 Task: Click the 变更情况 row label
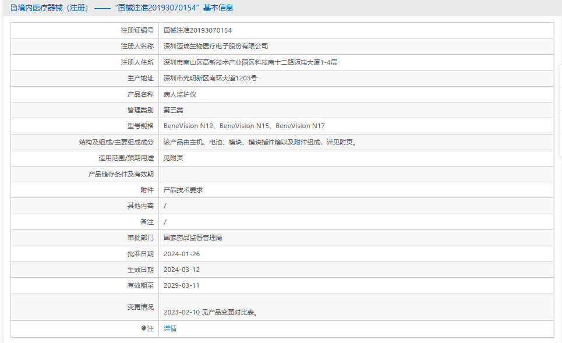pos(140,307)
